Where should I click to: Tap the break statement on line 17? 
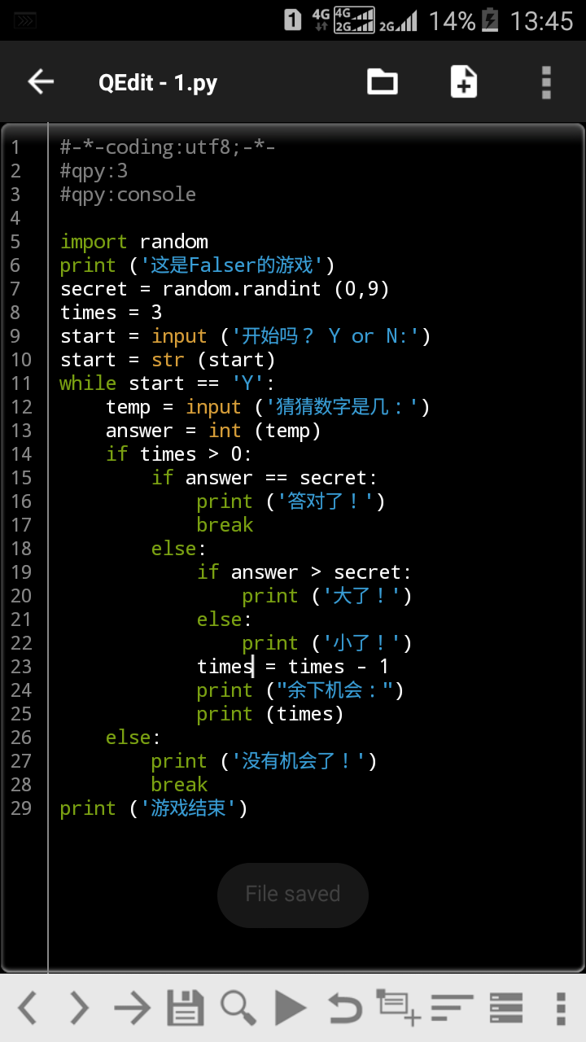pyautogui.click(x=225, y=525)
